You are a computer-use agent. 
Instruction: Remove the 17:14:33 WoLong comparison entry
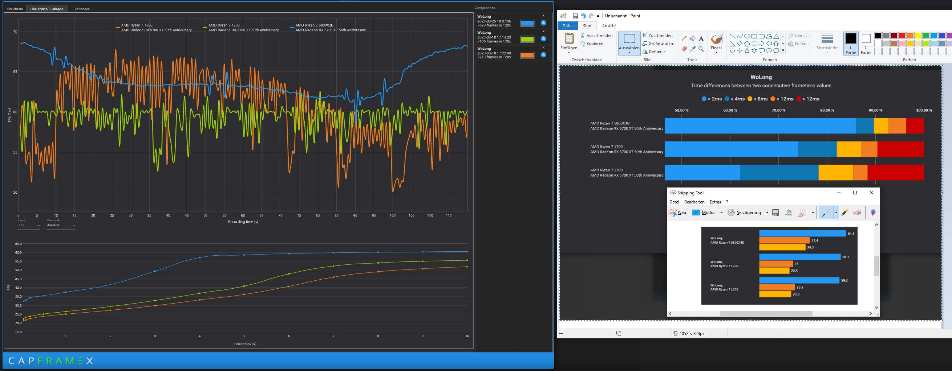tap(543, 32)
